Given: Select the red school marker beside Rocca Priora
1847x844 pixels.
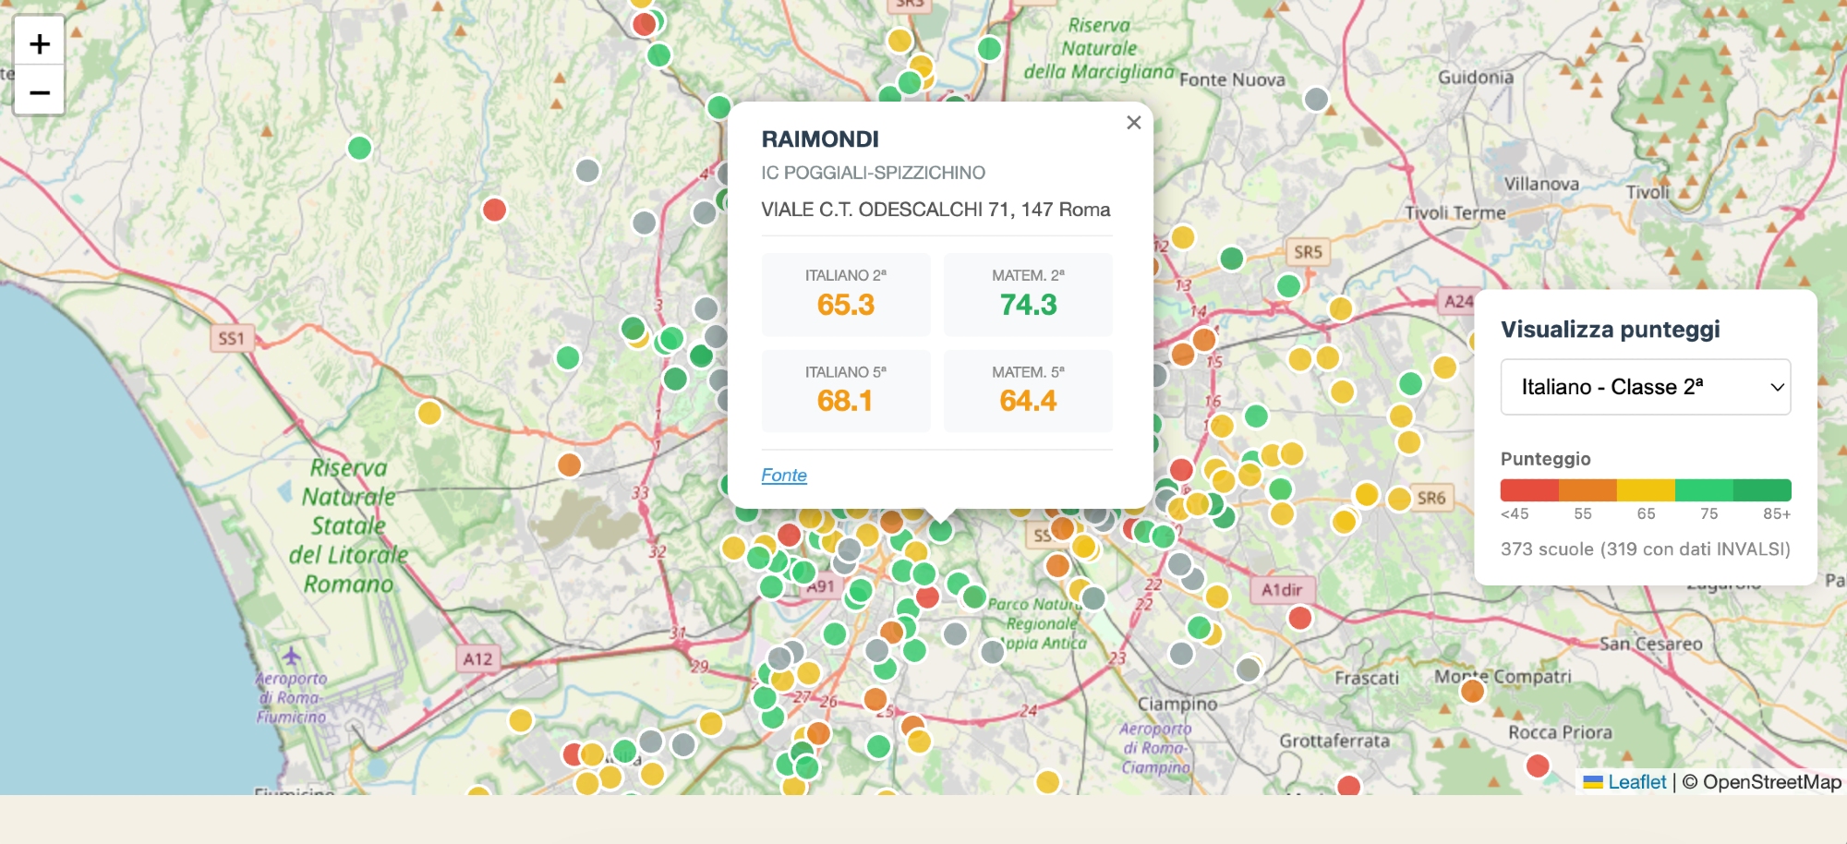Looking at the screenshot, I should click(1538, 766).
